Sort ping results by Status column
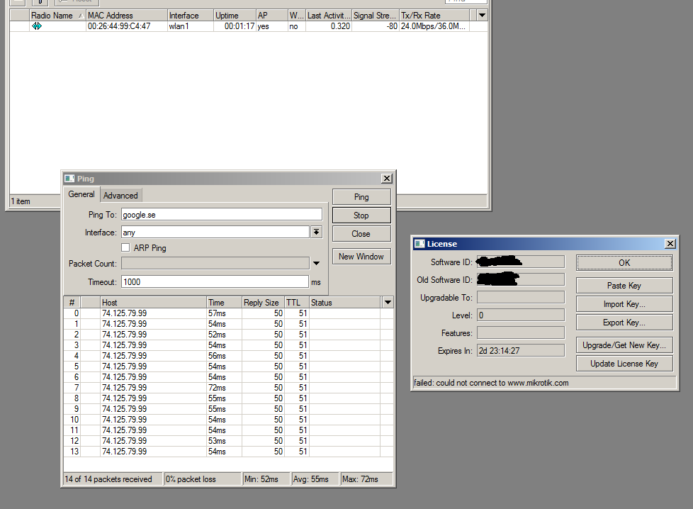 345,303
